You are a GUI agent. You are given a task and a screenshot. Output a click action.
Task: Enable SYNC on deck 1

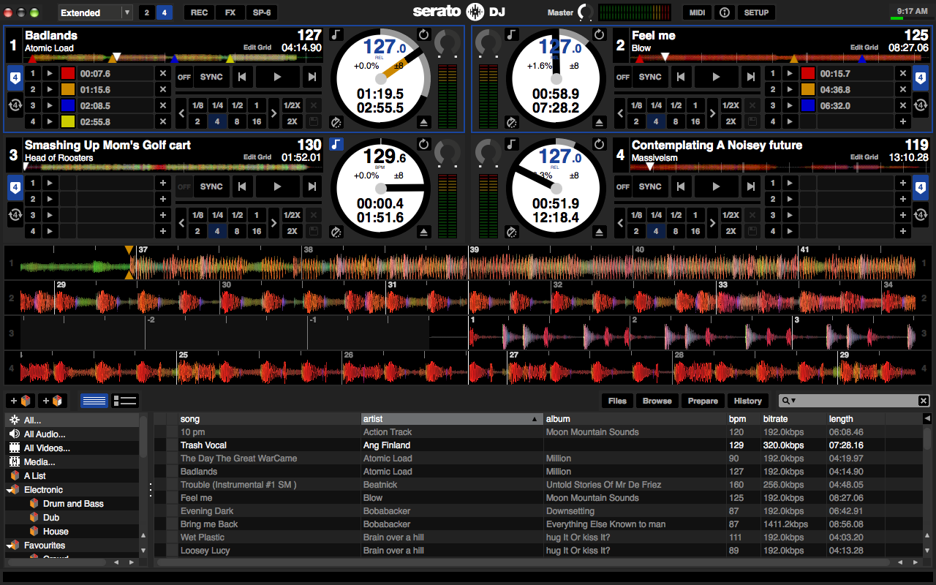(x=211, y=76)
